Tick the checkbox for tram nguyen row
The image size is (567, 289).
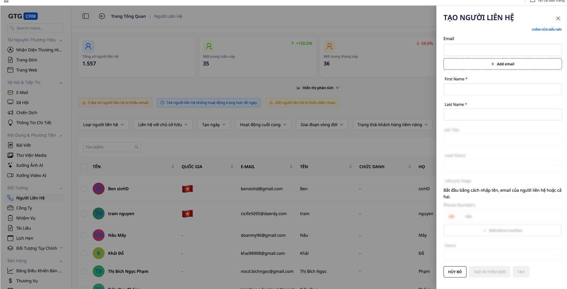[84, 214]
